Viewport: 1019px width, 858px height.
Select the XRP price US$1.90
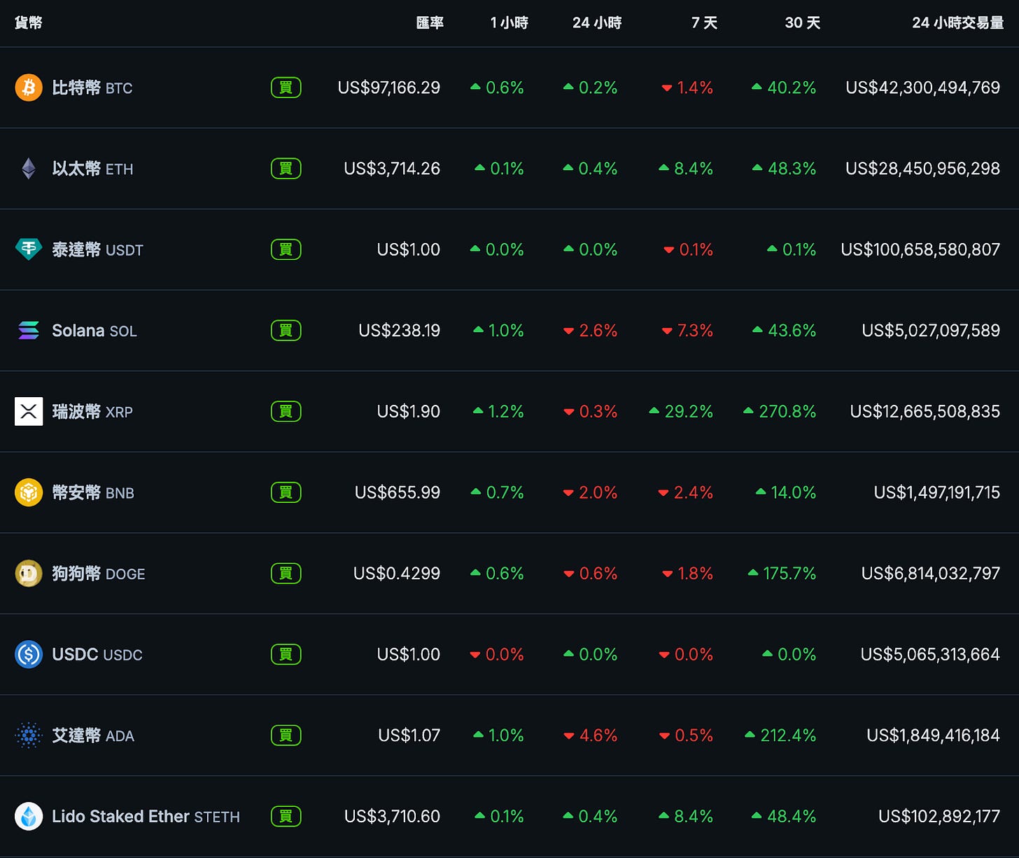tap(409, 411)
